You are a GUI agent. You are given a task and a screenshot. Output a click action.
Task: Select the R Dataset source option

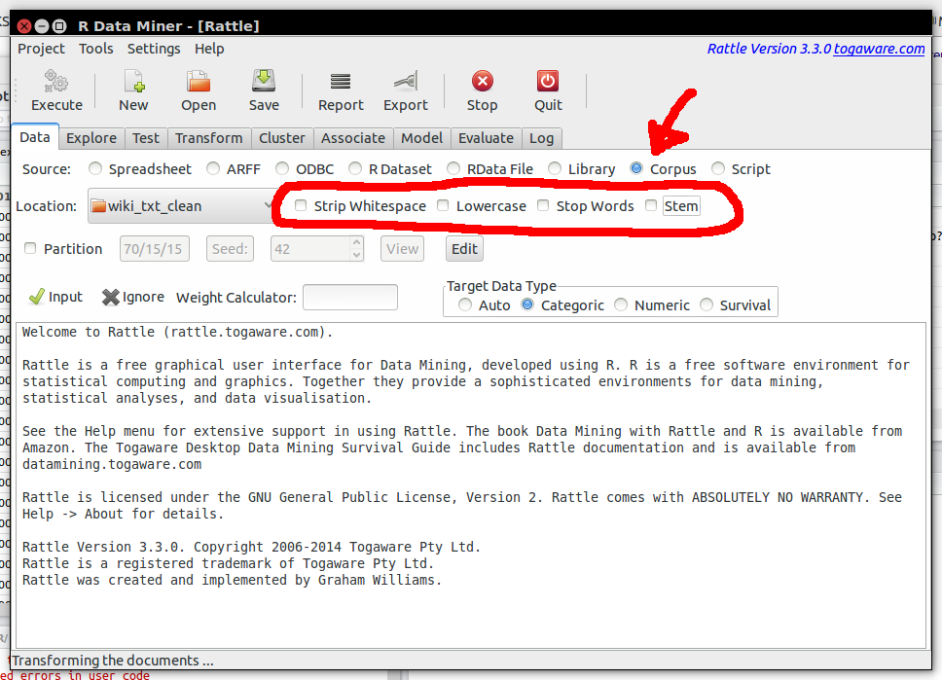pyautogui.click(x=355, y=169)
